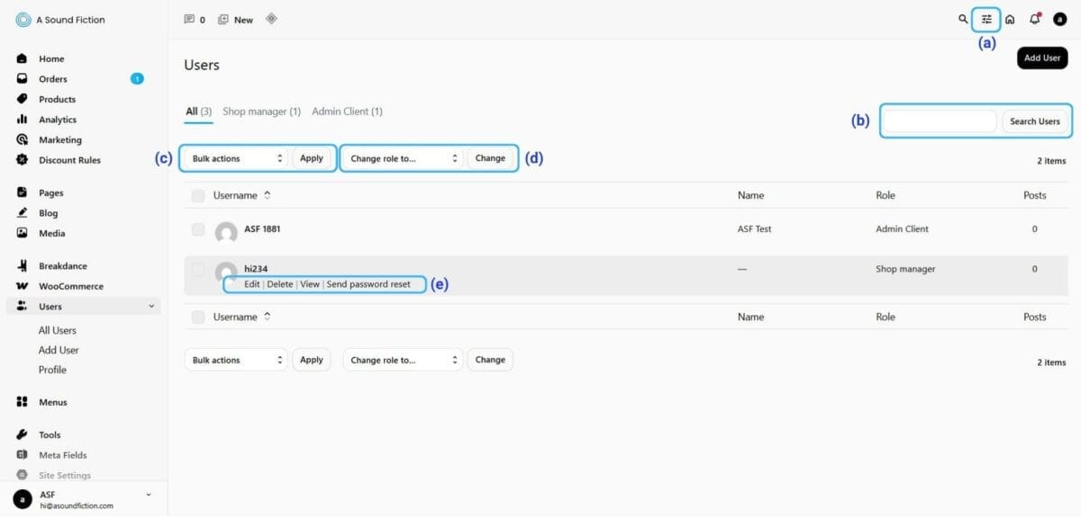
Task: Tick the checkbox for user hi234
Action: point(198,269)
